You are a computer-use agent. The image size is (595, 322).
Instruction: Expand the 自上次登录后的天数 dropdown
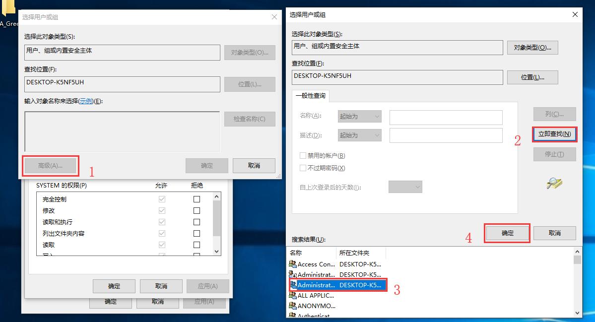click(405, 187)
